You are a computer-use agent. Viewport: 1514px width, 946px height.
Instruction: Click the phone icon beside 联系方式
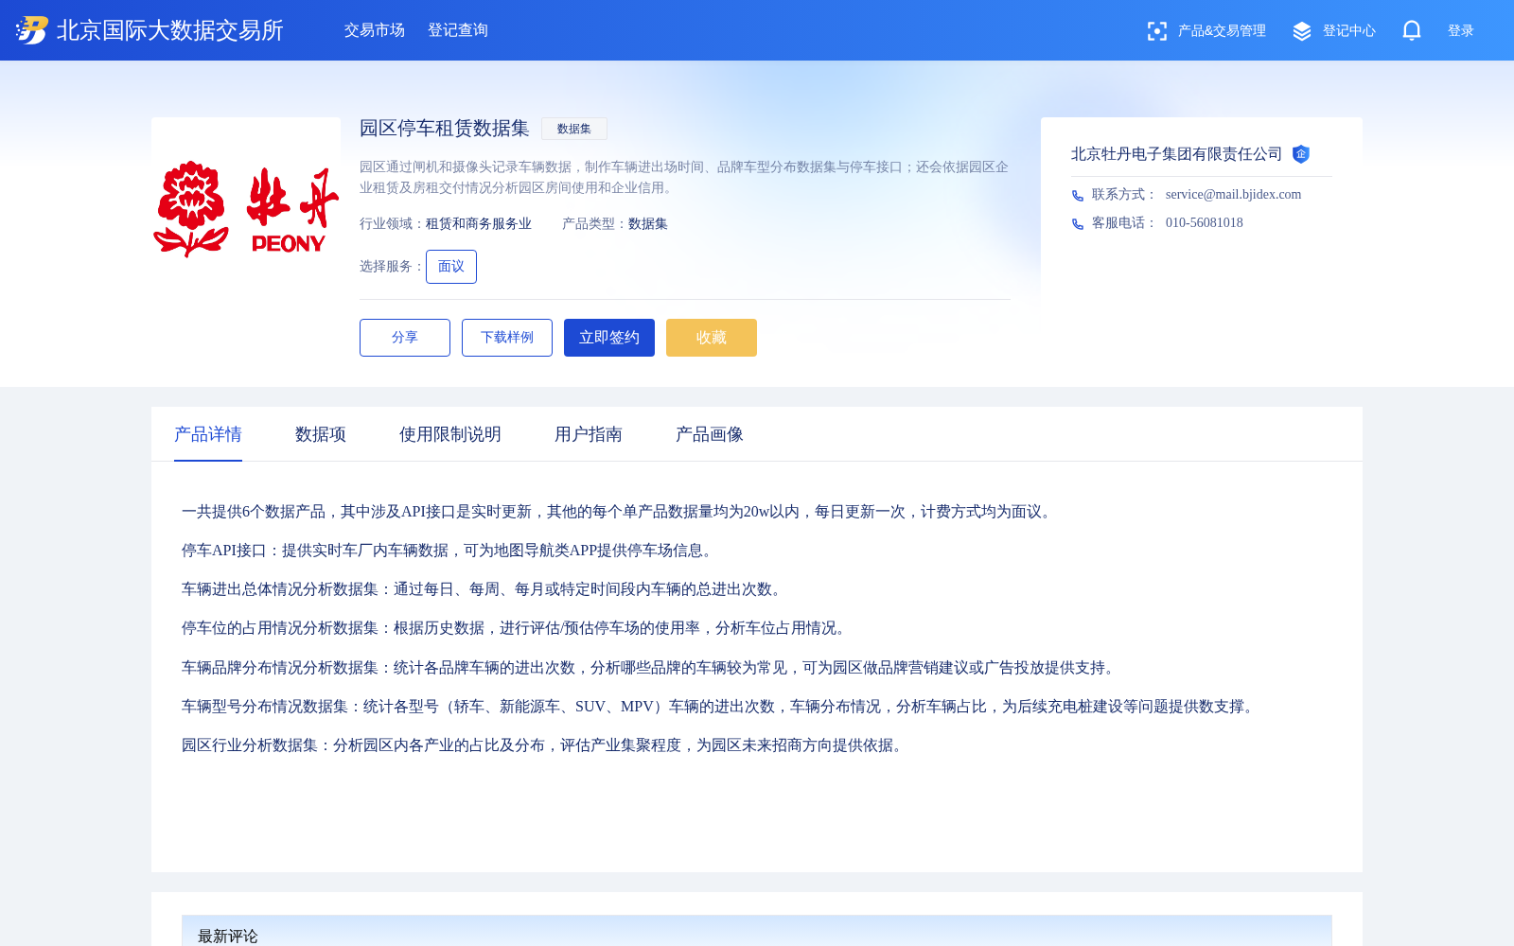(1078, 196)
